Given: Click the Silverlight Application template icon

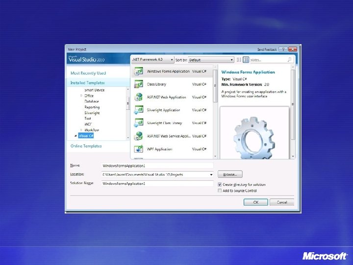Looking at the screenshot, I should click(138, 110).
